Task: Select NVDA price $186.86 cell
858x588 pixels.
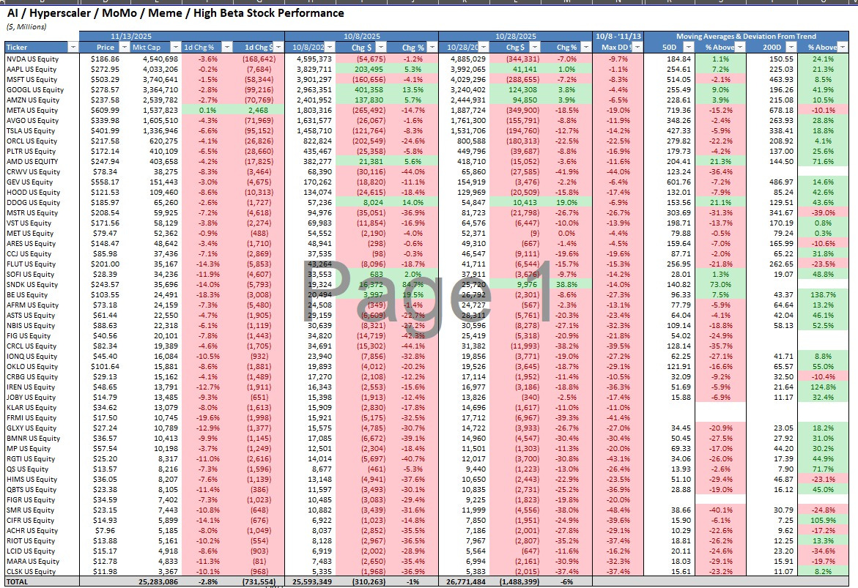Action: (105, 59)
